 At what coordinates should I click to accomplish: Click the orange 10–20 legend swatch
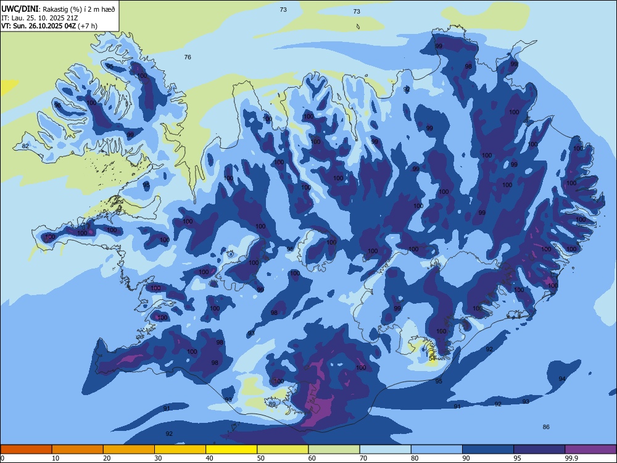pyautogui.click(x=78, y=449)
